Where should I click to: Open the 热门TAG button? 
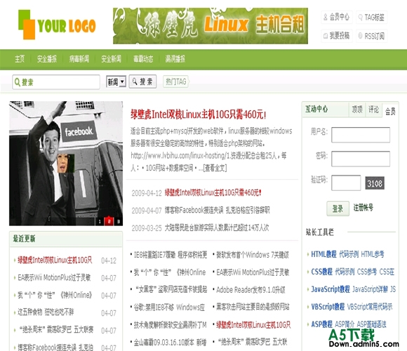(x=176, y=81)
